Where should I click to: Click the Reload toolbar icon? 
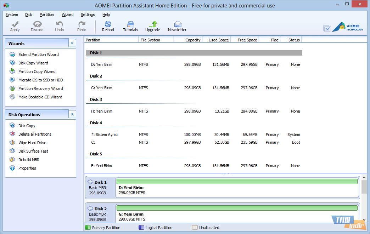point(108,24)
